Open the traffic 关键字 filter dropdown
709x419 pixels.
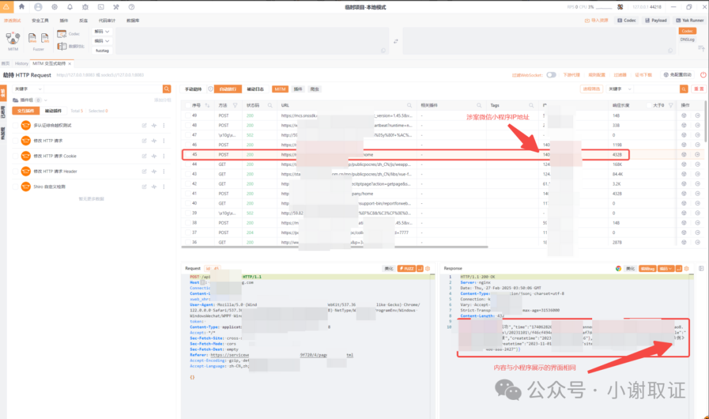coord(620,89)
